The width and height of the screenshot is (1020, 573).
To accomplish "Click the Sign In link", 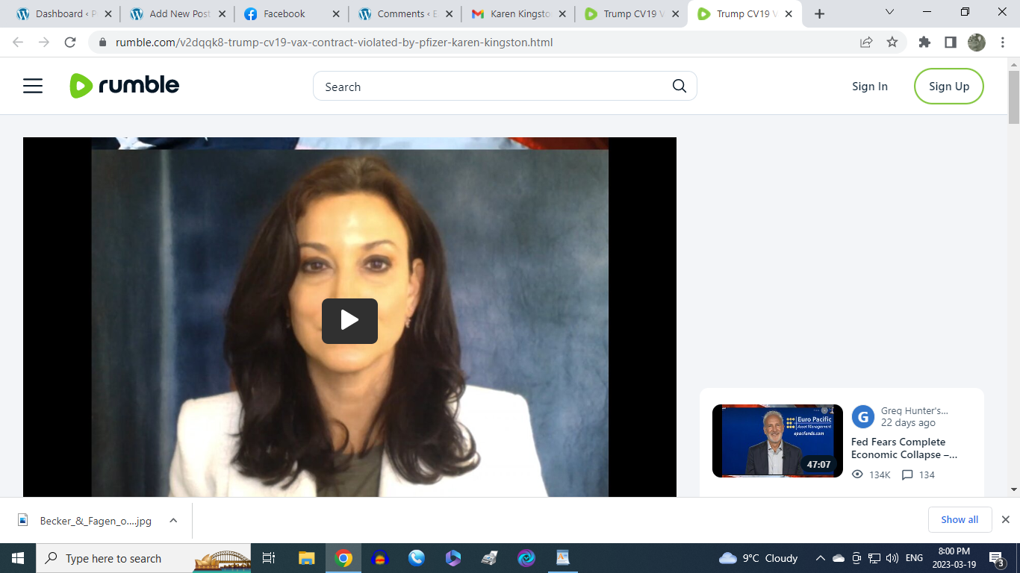I will 869,87.
